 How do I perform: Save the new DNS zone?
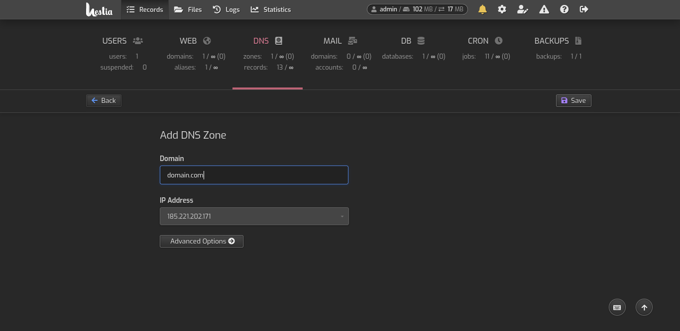click(x=573, y=100)
